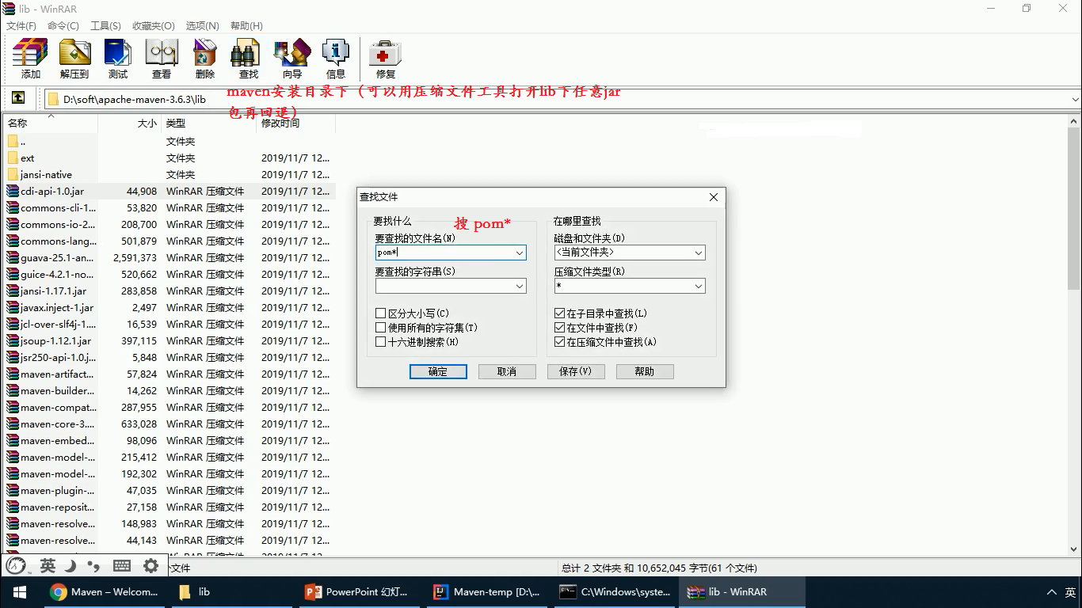Open the Help (帮助) menu
1082x608 pixels.
246,26
